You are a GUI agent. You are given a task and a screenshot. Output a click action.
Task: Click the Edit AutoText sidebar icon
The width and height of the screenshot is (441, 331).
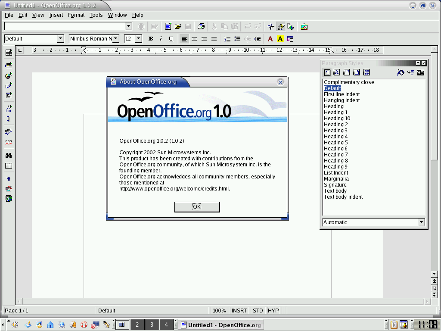[9, 108]
